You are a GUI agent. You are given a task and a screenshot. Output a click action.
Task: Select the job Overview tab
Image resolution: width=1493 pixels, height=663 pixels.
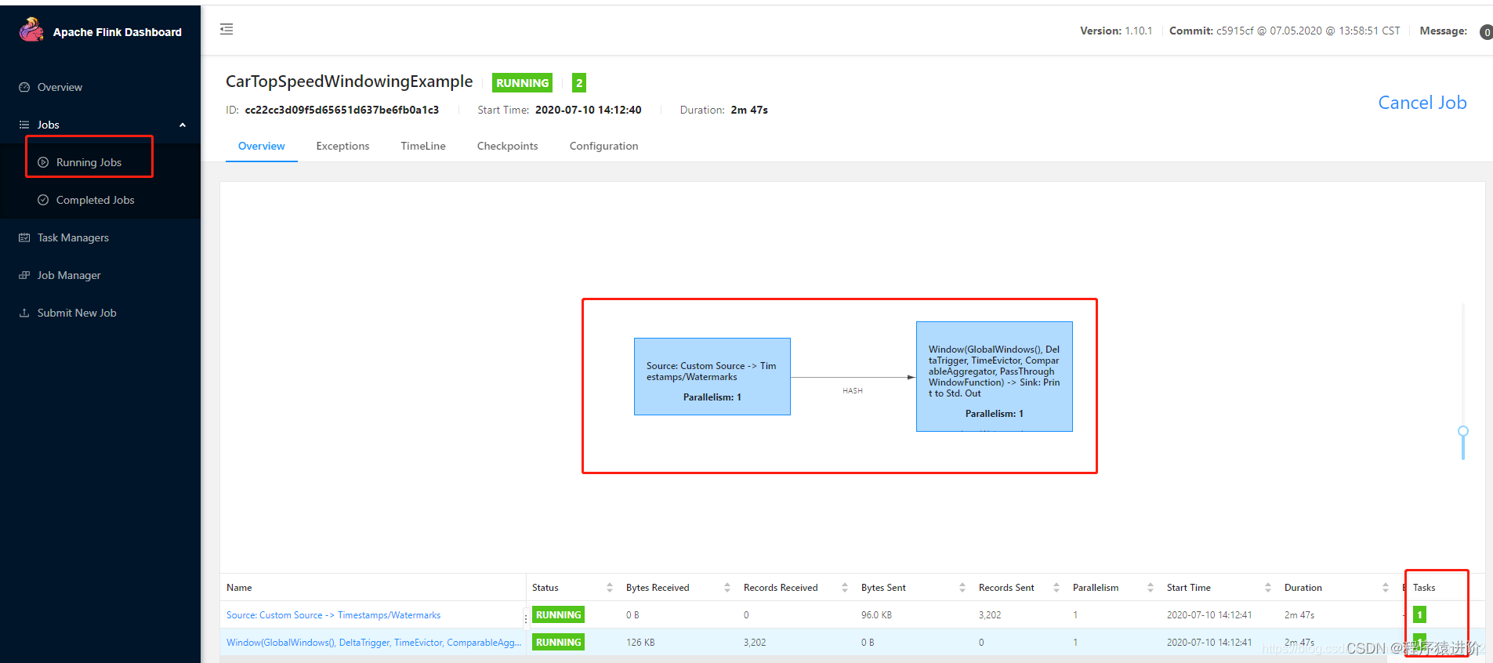pyautogui.click(x=262, y=146)
